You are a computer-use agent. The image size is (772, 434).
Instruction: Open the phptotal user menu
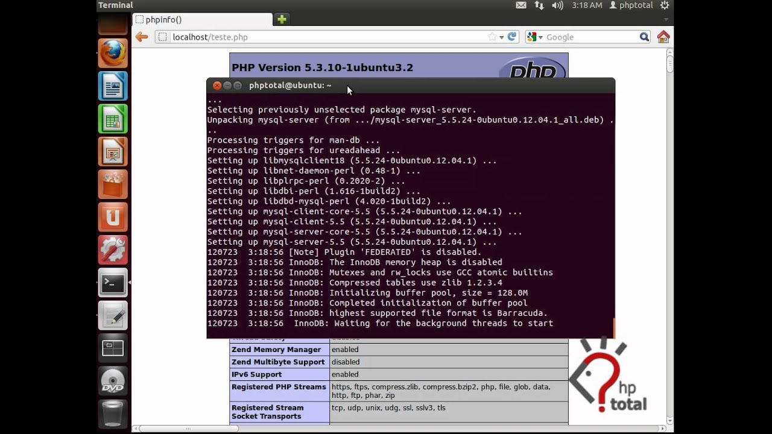631,5
